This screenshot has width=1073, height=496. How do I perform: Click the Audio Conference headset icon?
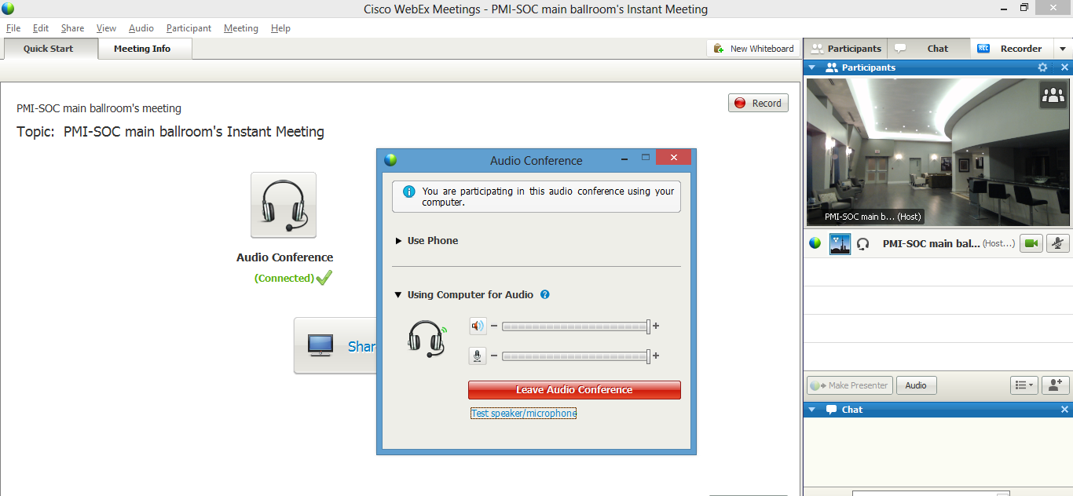pos(283,205)
